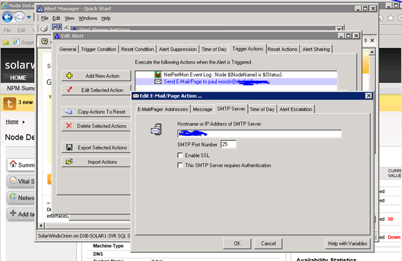Click HOME in SolarWinds navigation

click(x=18, y=78)
